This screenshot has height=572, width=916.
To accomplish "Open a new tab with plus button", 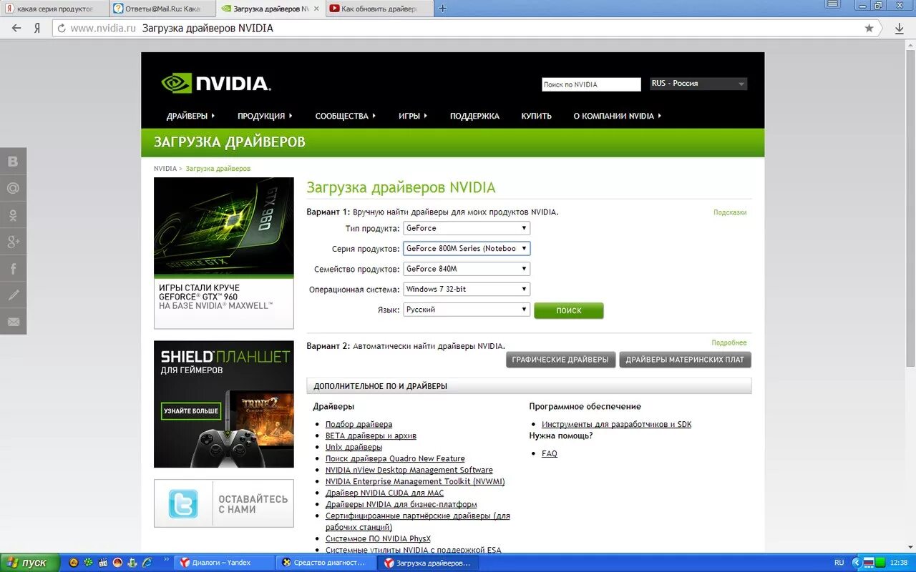I will (442, 9).
